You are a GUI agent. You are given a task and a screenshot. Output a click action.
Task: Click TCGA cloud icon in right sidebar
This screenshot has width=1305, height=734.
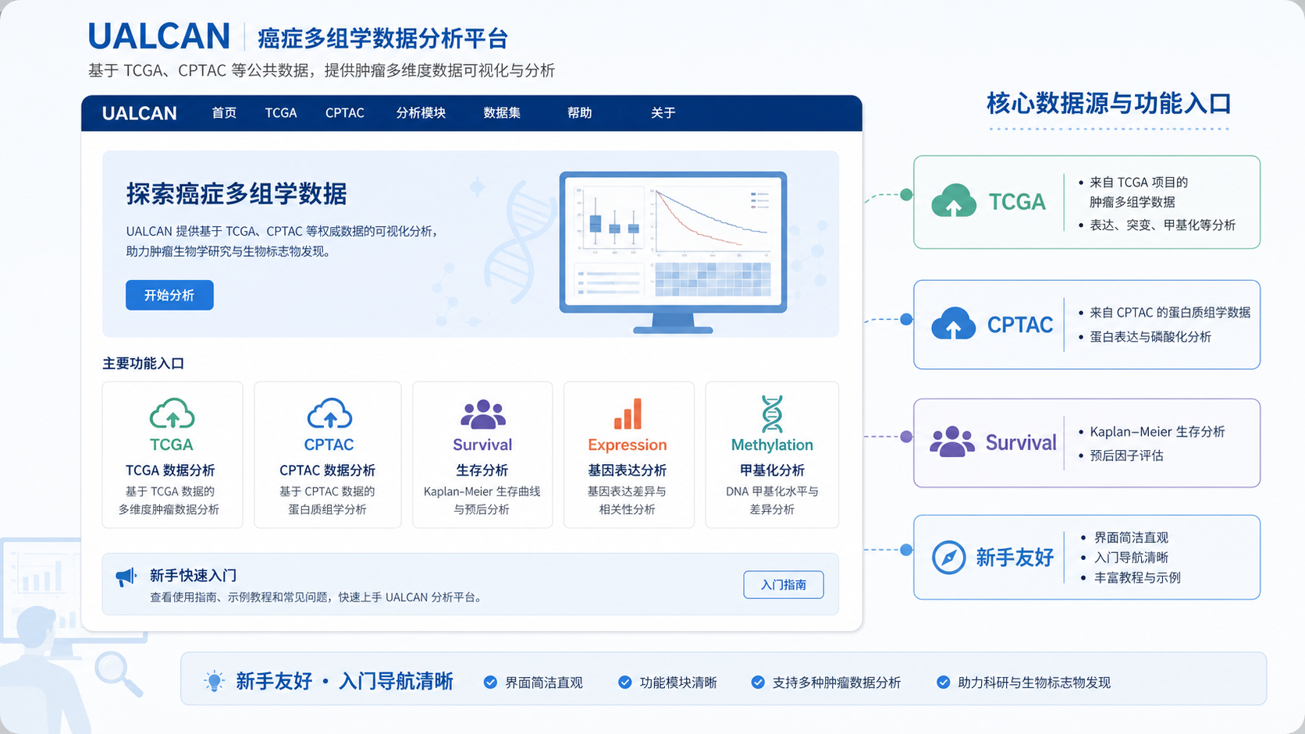click(954, 201)
